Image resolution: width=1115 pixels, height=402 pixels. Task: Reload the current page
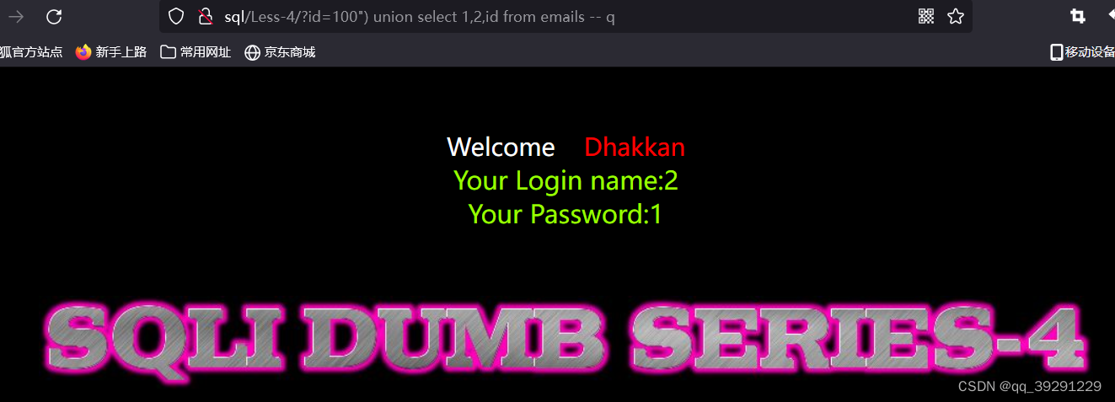click(x=54, y=16)
